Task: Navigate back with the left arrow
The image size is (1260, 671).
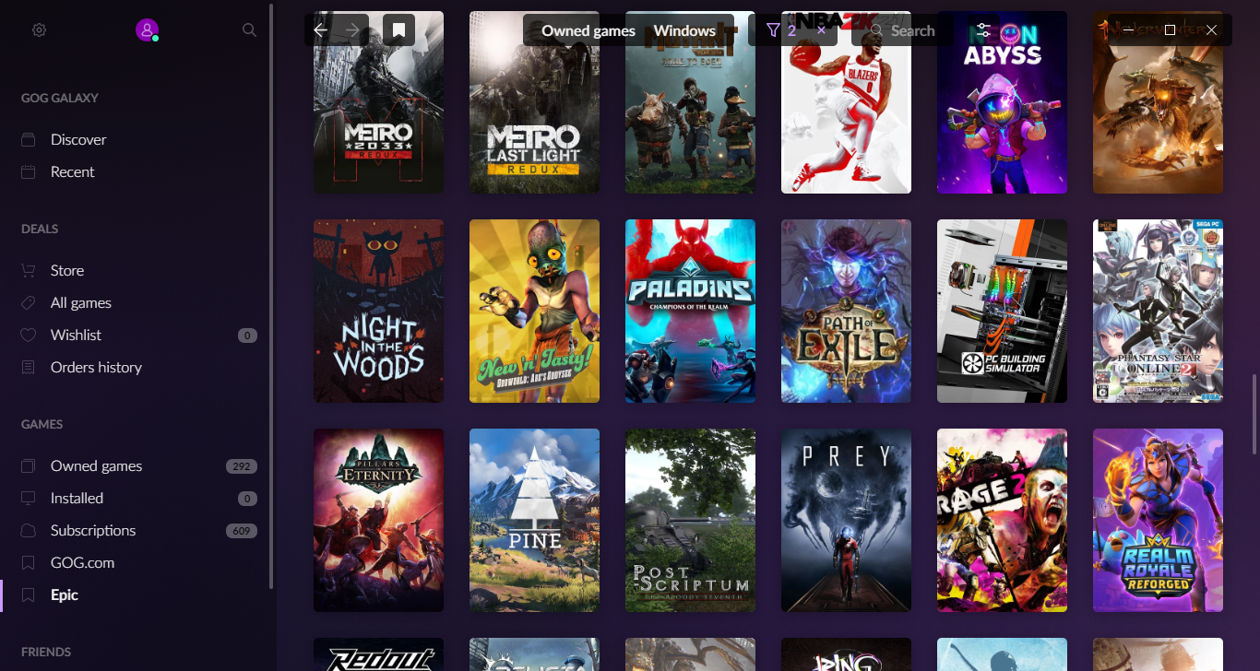Action: click(x=321, y=30)
